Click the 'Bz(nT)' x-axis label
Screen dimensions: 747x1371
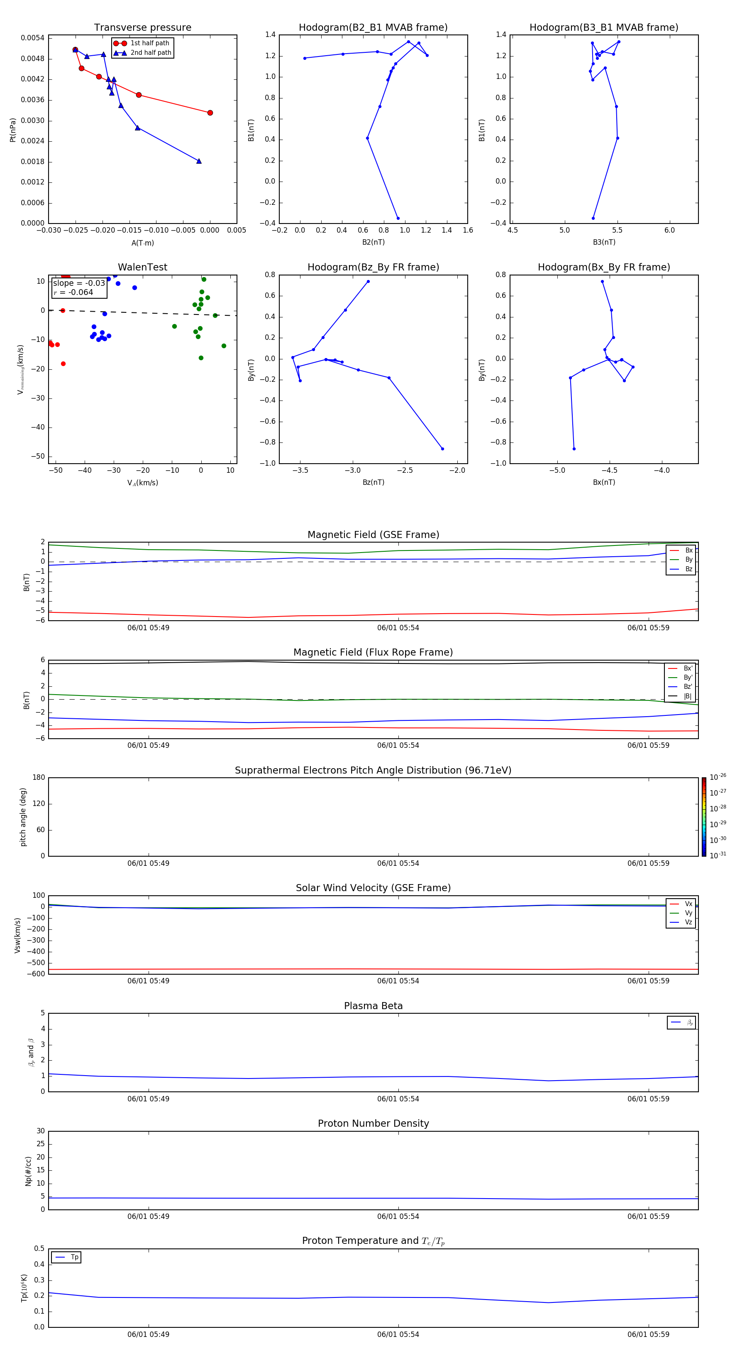pyautogui.click(x=373, y=482)
